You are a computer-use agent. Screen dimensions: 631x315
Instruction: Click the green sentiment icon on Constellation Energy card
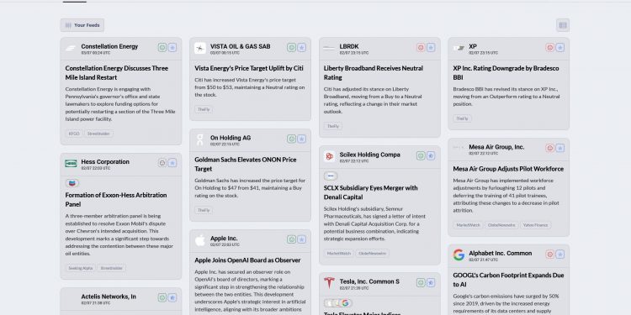[x=162, y=47]
